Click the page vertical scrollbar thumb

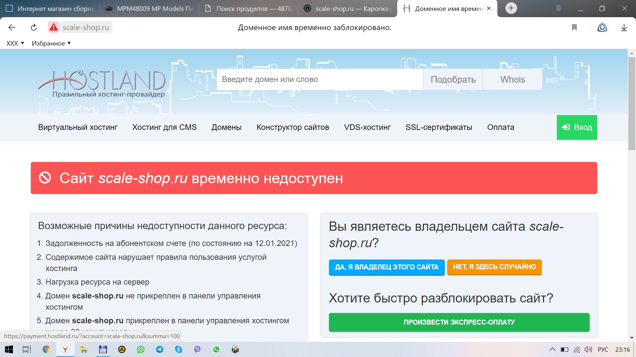pyautogui.click(x=632, y=102)
